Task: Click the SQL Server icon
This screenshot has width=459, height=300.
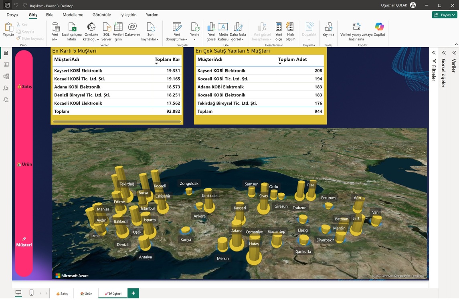Action: coord(107,27)
